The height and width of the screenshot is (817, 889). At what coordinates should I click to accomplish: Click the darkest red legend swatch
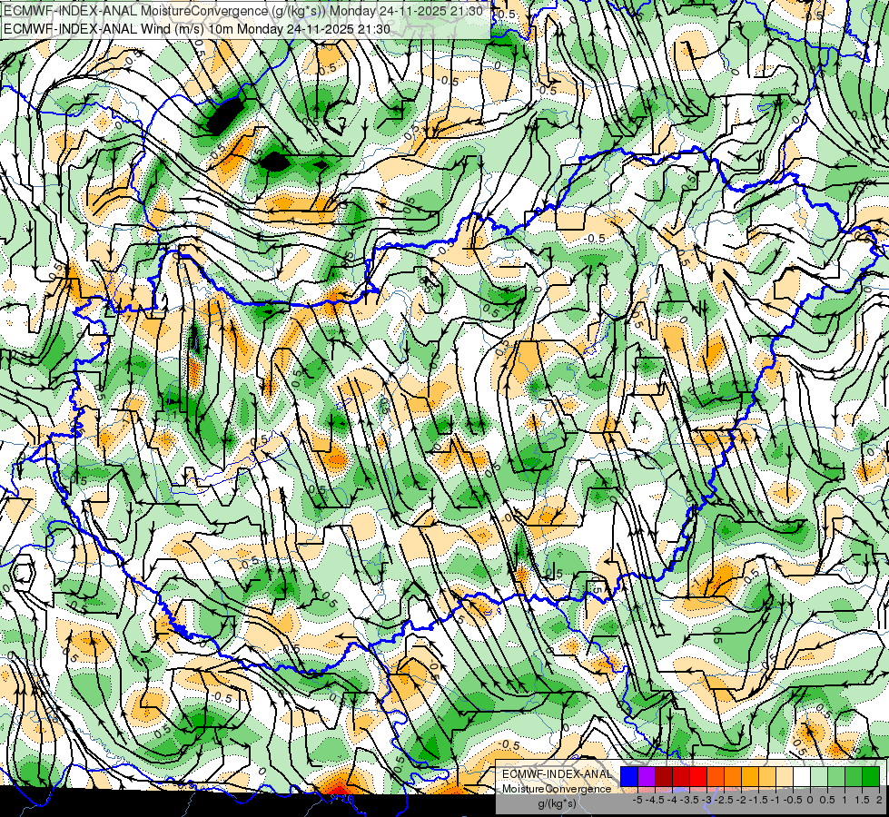tap(664, 777)
